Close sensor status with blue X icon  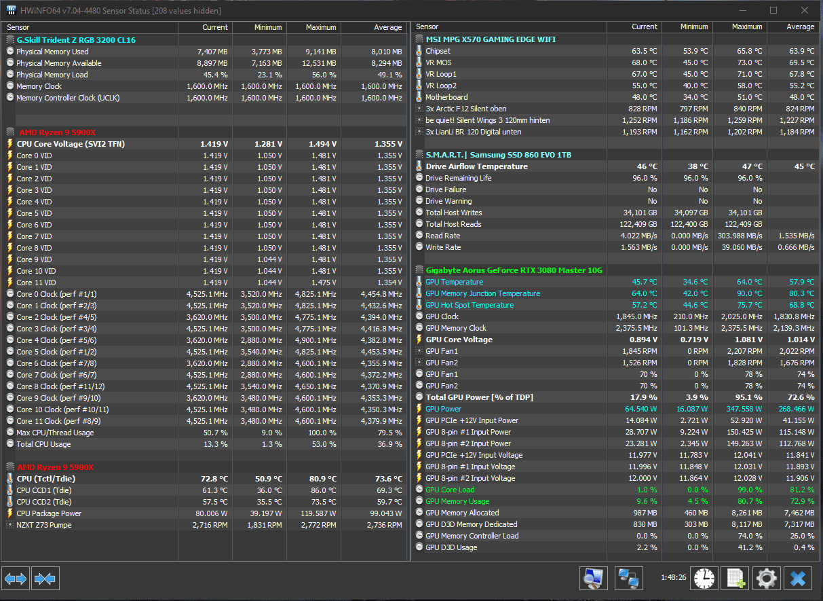[x=798, y=578]
